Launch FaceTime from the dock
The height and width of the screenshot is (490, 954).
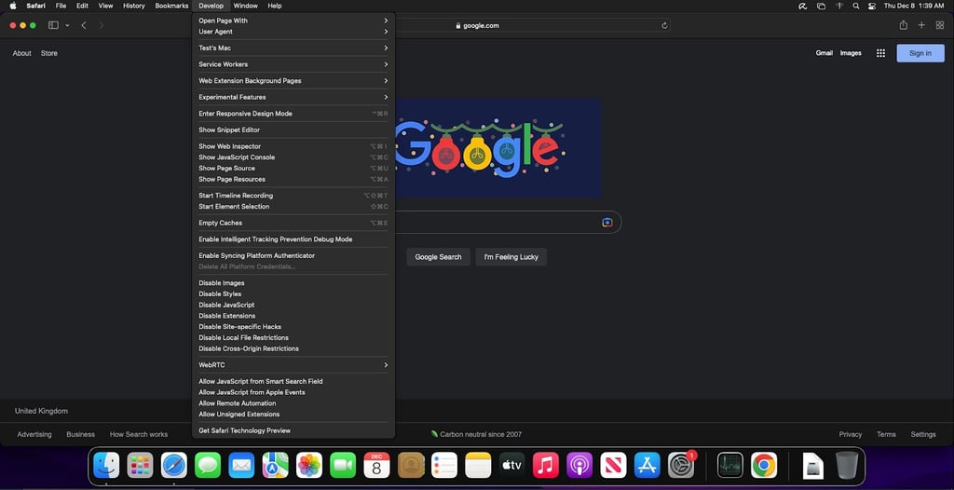[x=343, y=466]
